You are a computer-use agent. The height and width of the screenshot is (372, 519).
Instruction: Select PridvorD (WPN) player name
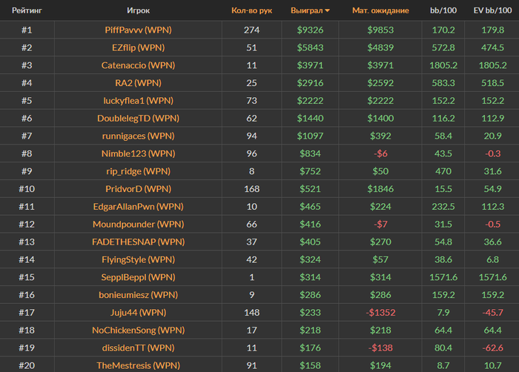coord(138,189)
